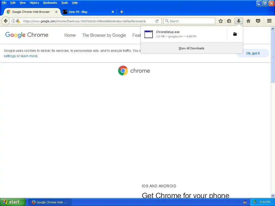Click the page scrollbar down arrow
Image resolution: width=275 pixels, height=206 pixels.
(x=273, y=196)
